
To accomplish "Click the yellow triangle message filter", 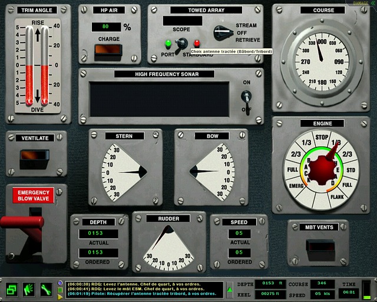I will pyautogui.click(x=60, y=297).
